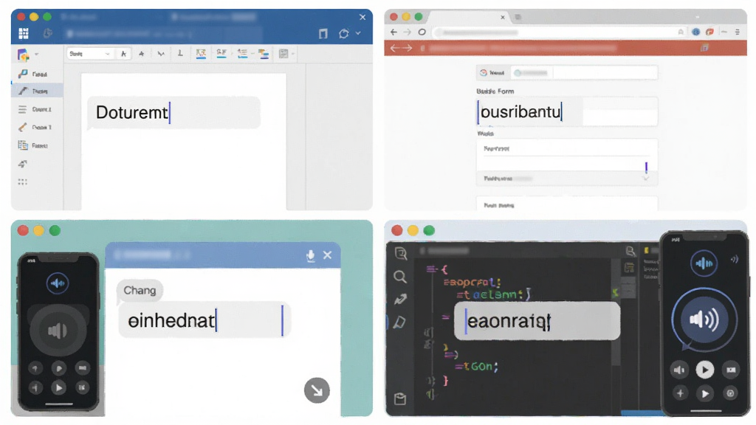Expand the collapsed form row chevron

coord(646,179)
